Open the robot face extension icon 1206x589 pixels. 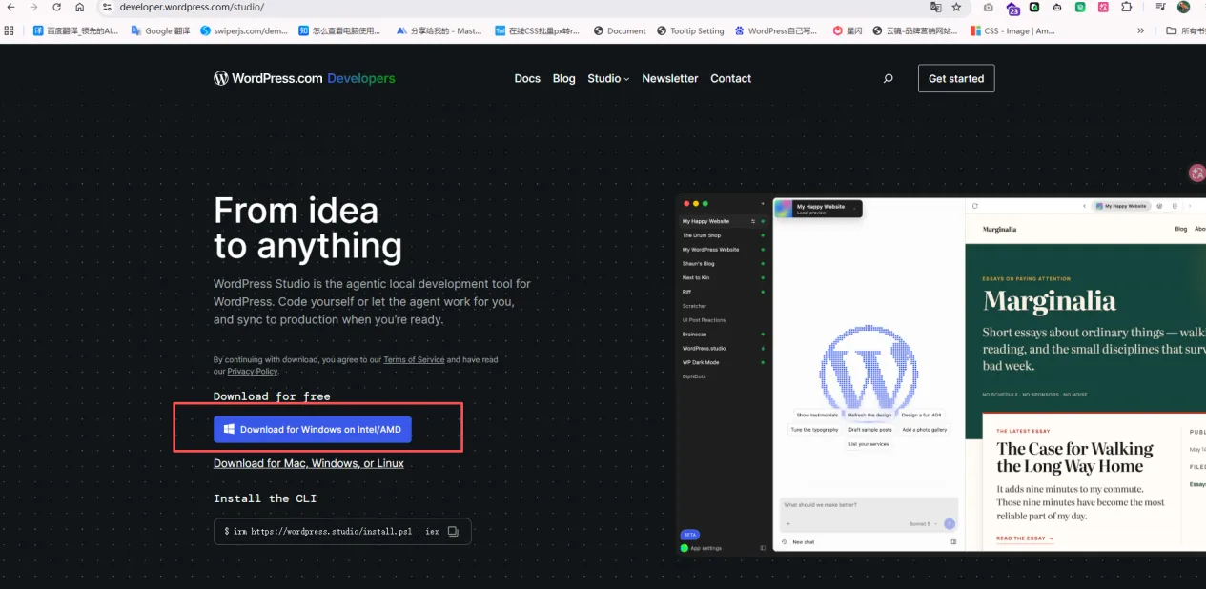(x=1057, y=7)
